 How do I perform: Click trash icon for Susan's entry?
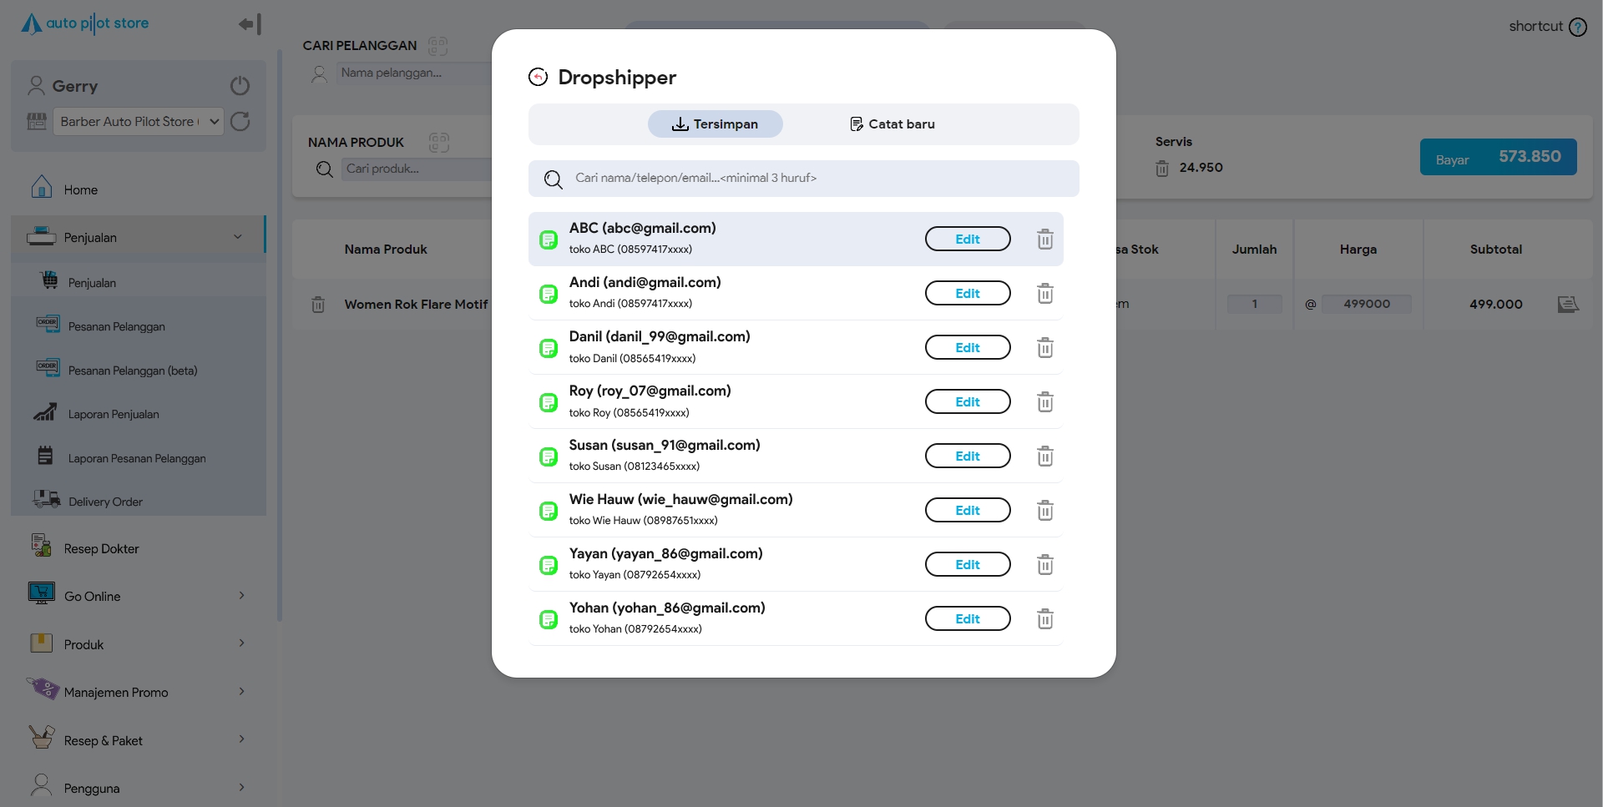[x=1044, y=456]
